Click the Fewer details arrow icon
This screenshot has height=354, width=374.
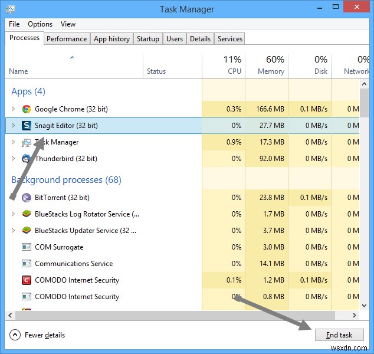click(x=15, y=335)
